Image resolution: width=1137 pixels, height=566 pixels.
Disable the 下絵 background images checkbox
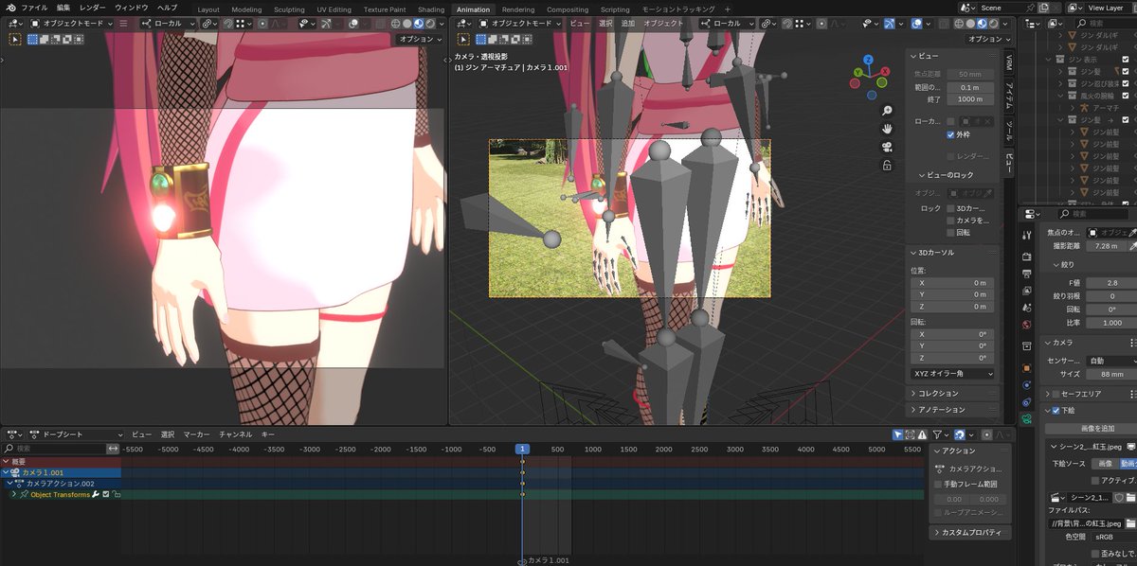tap(1055, 411)
